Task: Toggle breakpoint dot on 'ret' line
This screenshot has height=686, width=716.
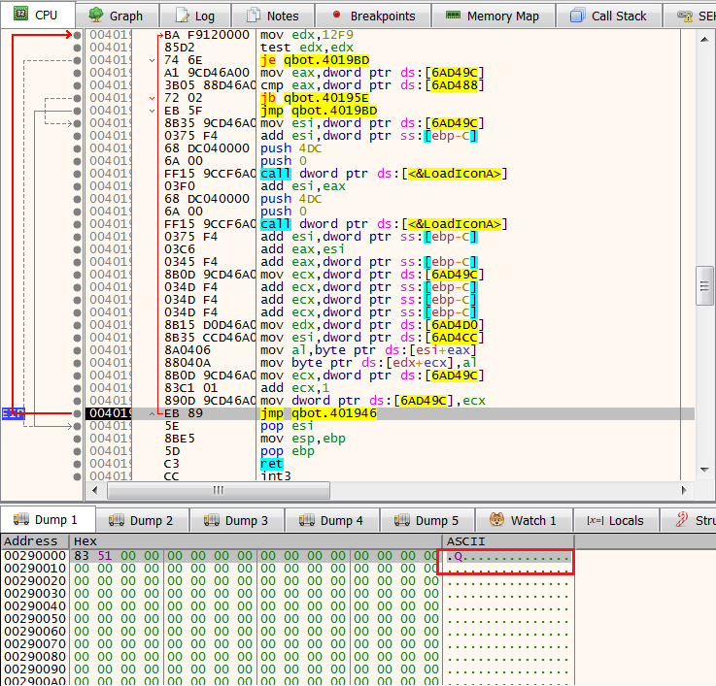Action: (x=77, y=464)
